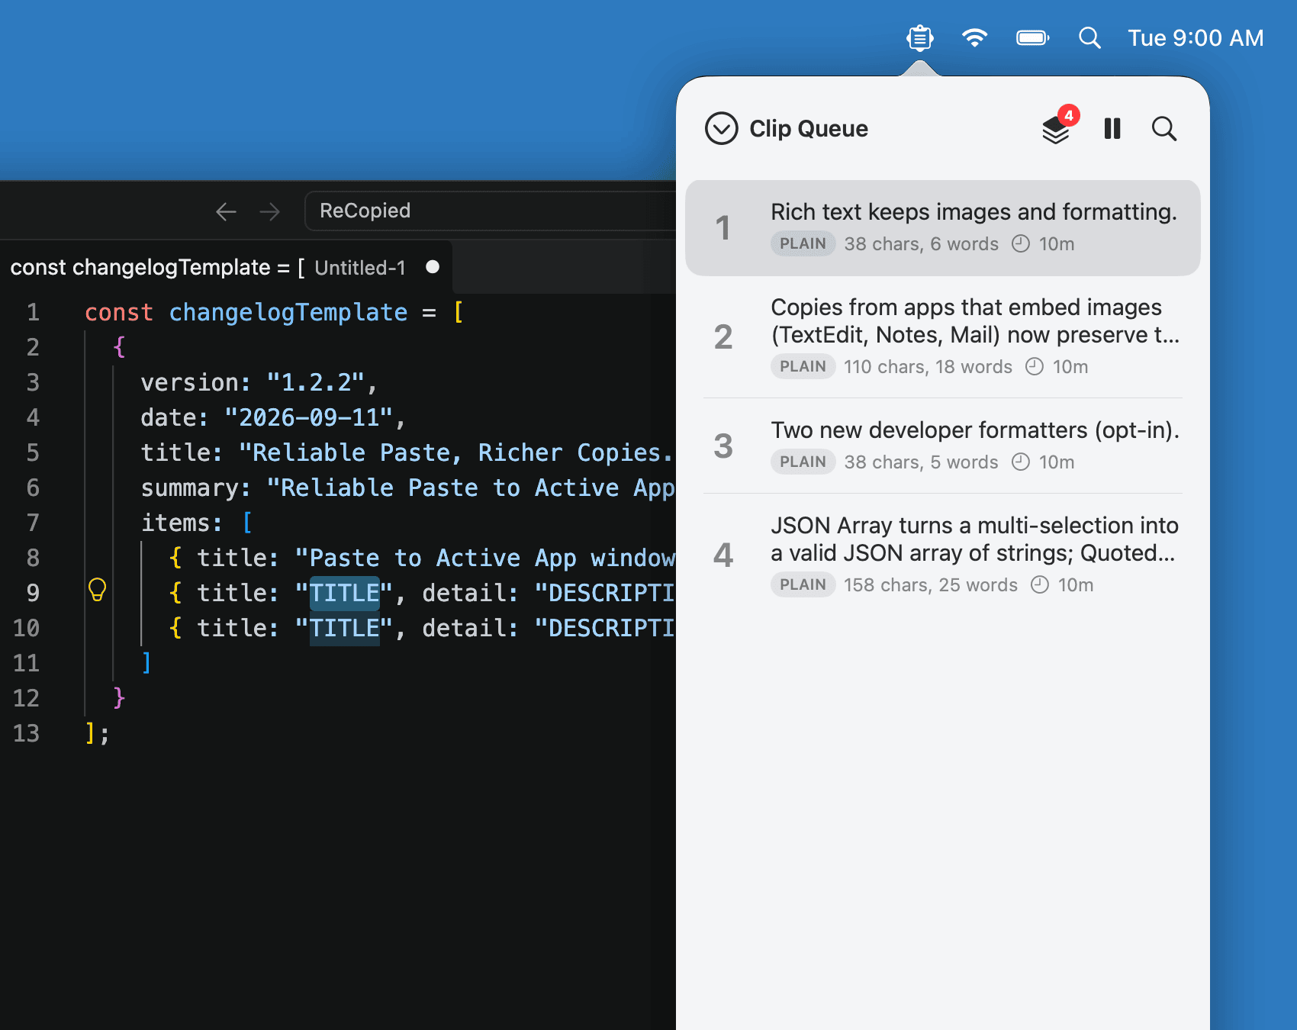Screen dimensions: 1297x1030
Task: Select clip 'Two new developer formatters (opt-in).'
Action: 943,446
